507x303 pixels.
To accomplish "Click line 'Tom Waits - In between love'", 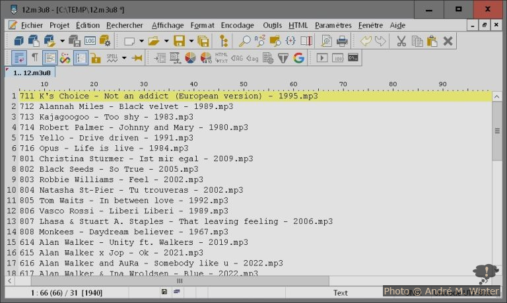I will click(x=132, y=200).
